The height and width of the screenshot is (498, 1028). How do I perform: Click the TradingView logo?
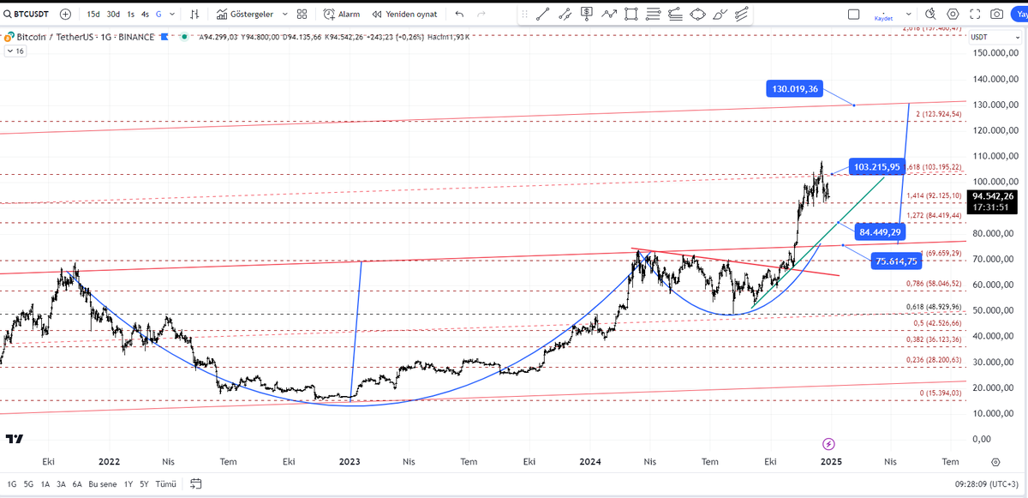tap(15, 439)
